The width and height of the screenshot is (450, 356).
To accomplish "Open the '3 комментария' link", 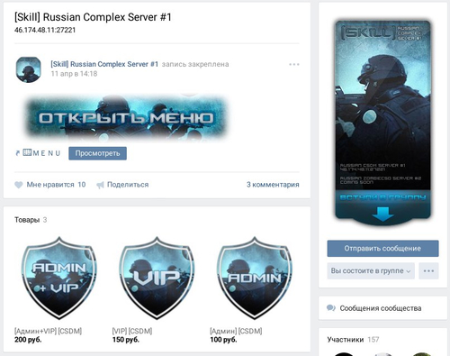I will tap(273, 185).
